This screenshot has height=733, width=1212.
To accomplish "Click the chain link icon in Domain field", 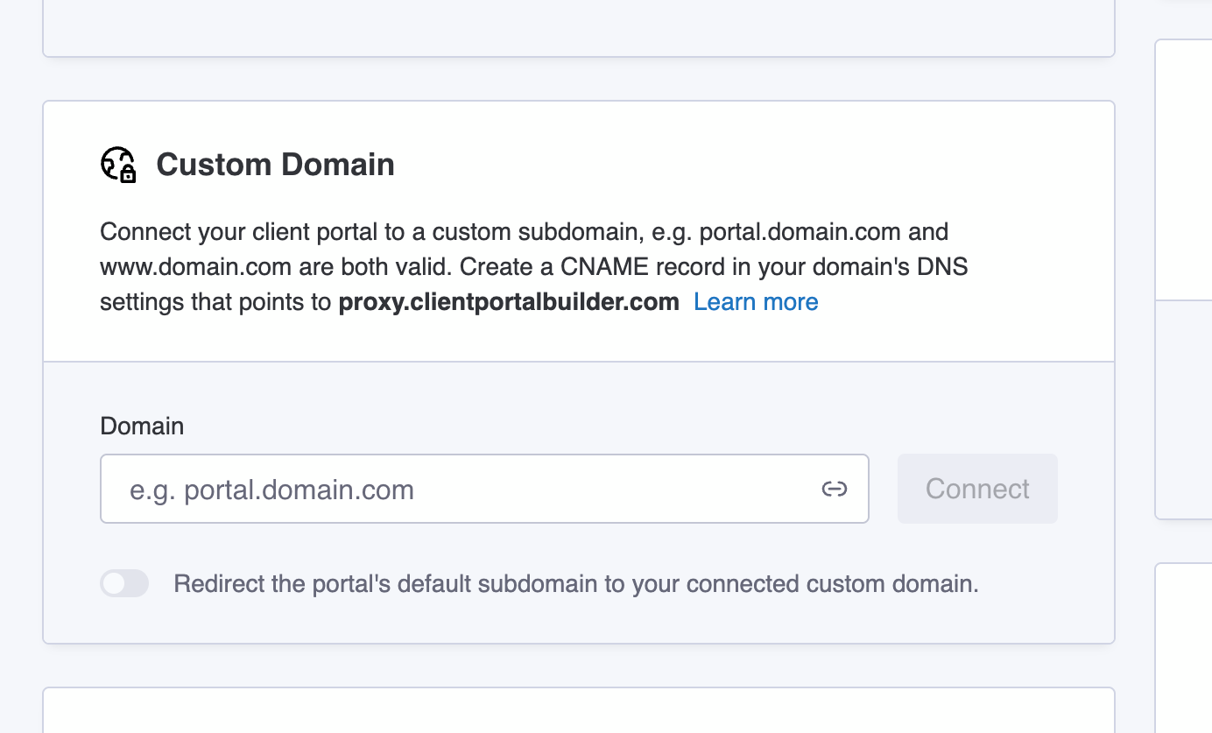I will click(x=834, y=489).
